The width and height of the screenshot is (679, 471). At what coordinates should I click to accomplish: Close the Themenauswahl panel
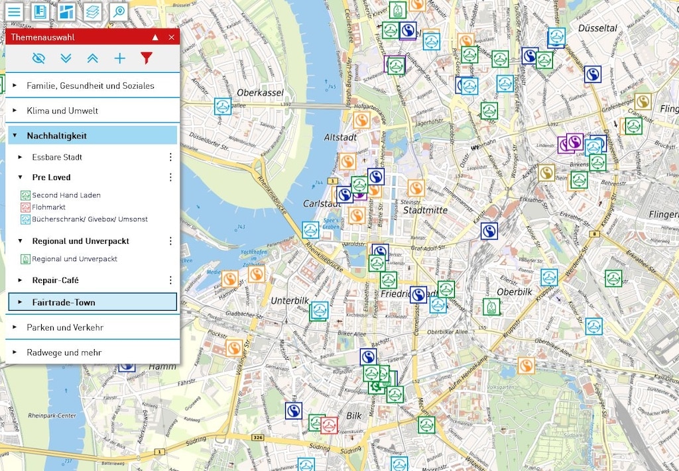(x=171, y=37)
